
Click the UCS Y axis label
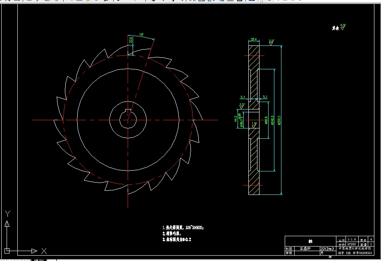coord(7,214)
